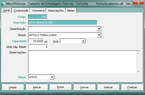Click the Inativar button
Screen dimensions: 145x95
[x=108, y=87]
